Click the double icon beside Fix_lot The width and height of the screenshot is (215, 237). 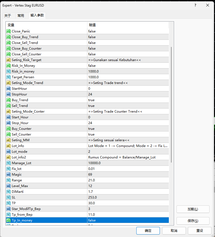coord(8,169)
